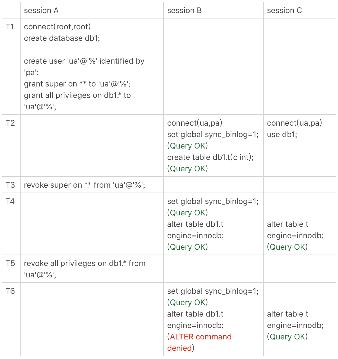Click the "create database db1;" statement
The image size is (338, 359).
62,38
